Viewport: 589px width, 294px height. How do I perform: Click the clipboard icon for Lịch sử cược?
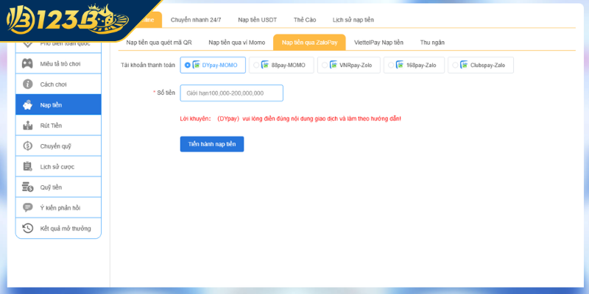pyautogui.click(x=28, y=167)
